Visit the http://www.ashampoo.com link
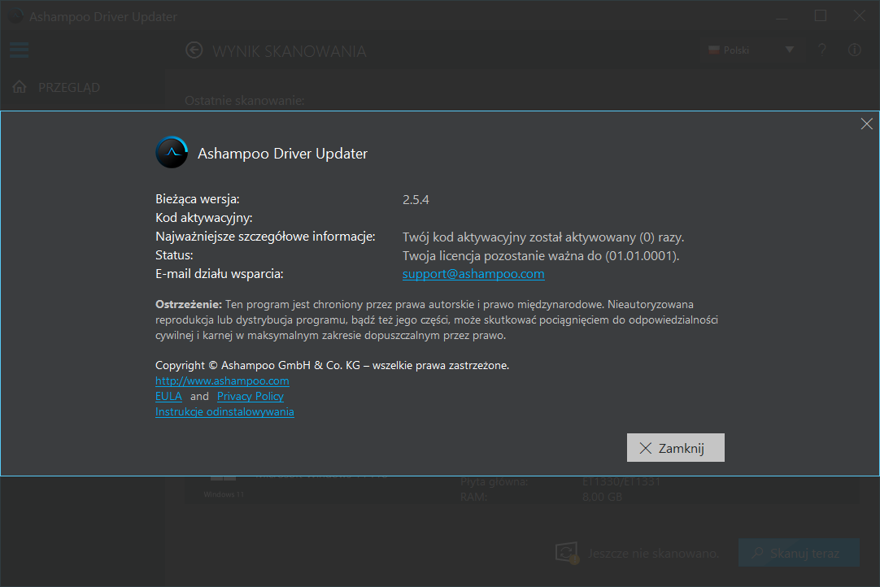This screenshot has width=880, height=587. [x=222, y=380]
